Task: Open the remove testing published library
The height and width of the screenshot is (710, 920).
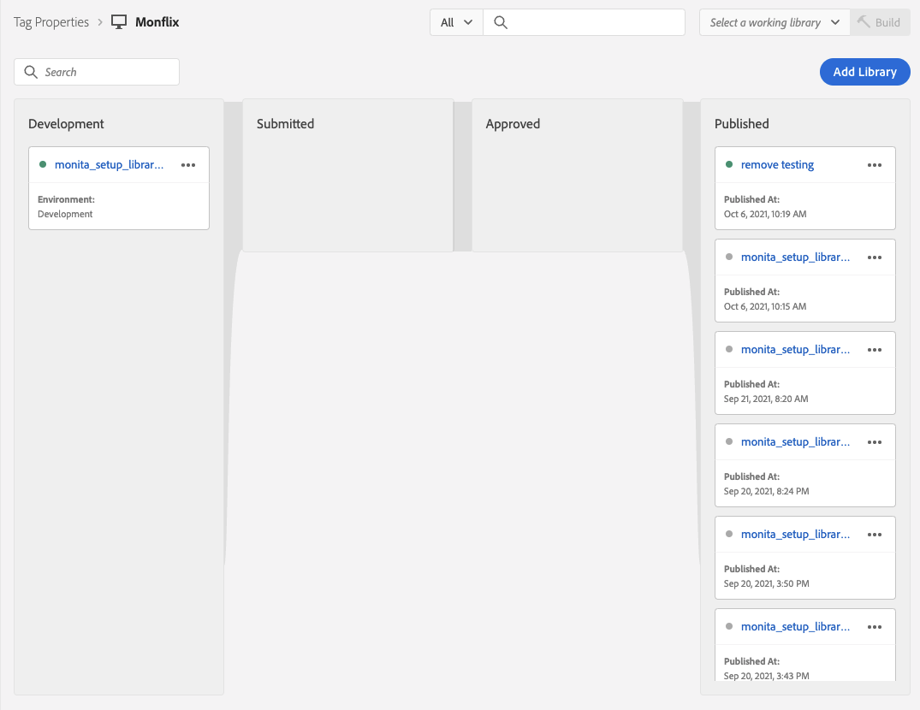Action: coord(777,164)
